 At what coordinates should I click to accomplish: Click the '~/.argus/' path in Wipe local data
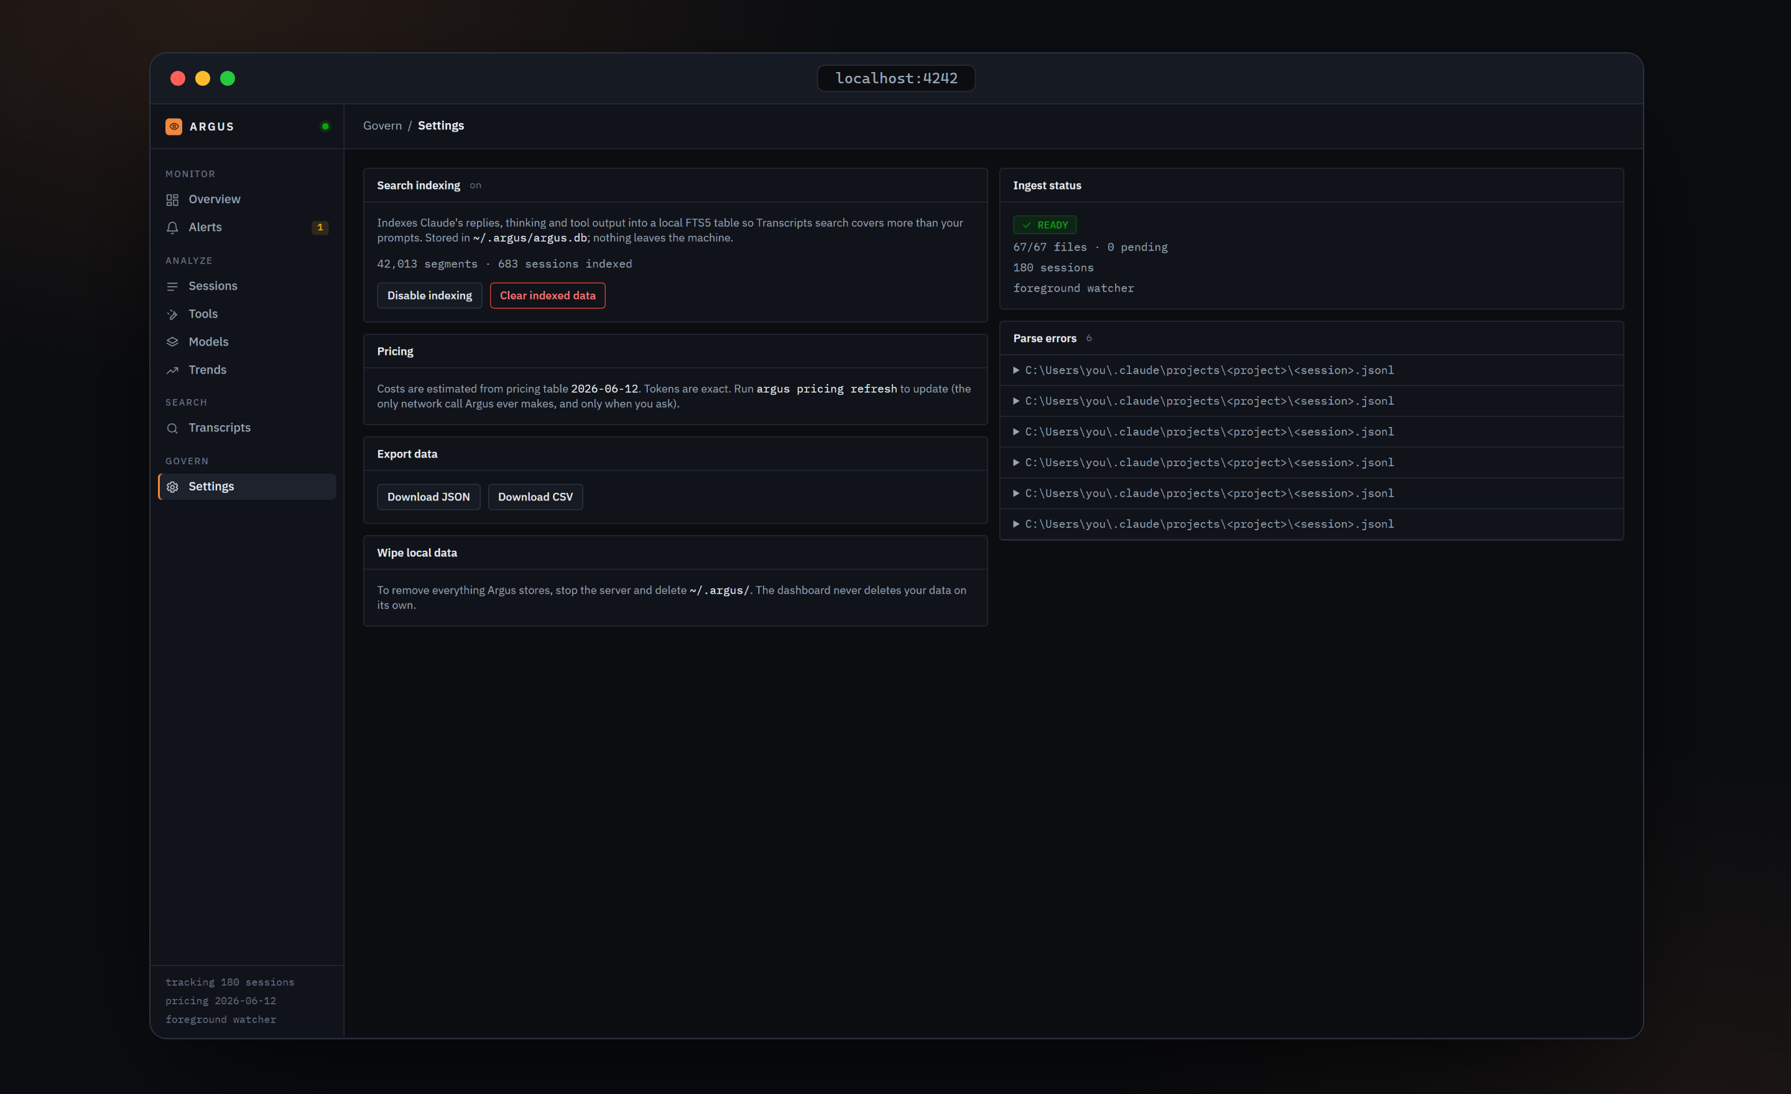(x=719, y=591)
